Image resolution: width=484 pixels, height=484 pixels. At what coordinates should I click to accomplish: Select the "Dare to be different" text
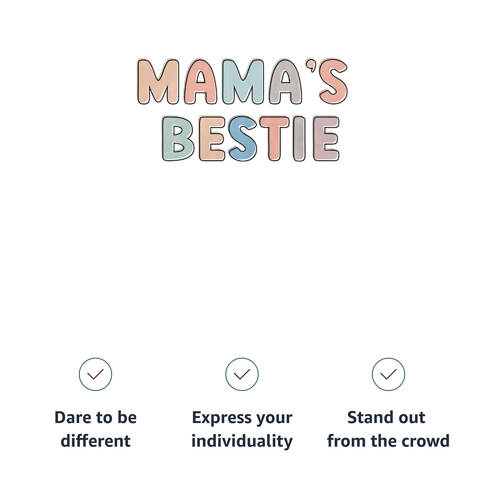pos(95,429)
